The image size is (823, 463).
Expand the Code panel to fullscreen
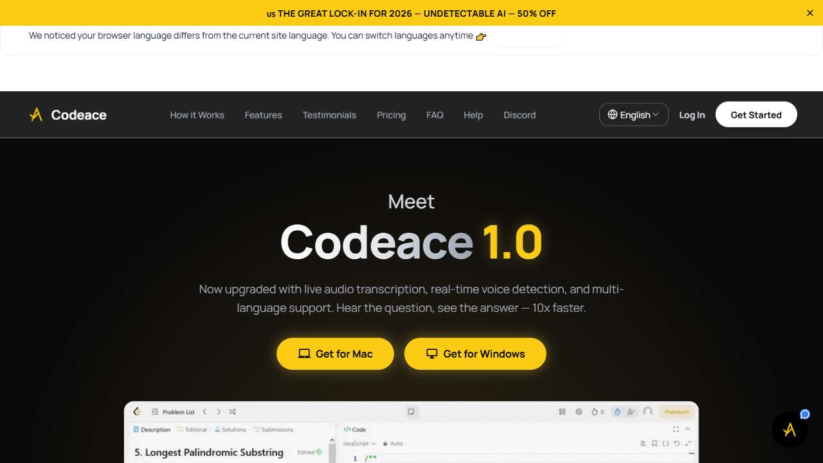676,429
